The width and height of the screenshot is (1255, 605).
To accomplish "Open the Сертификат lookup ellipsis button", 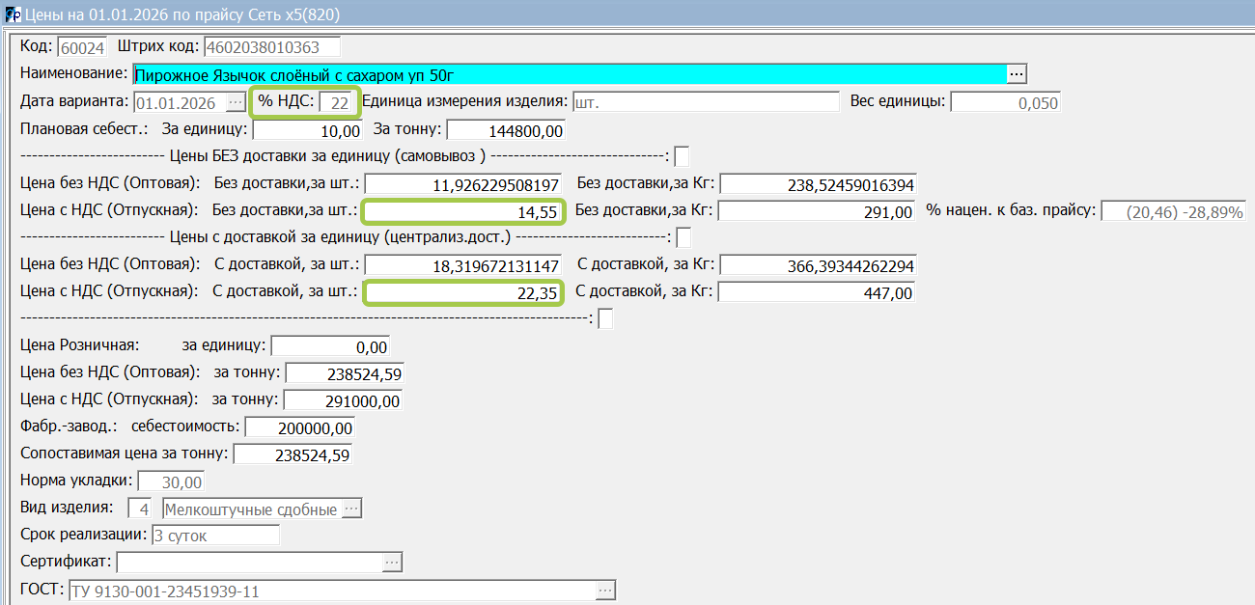I will (x=392, y=562).
